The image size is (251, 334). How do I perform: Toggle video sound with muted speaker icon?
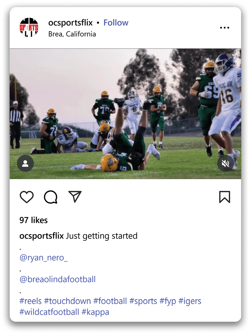tap(225, 163)
